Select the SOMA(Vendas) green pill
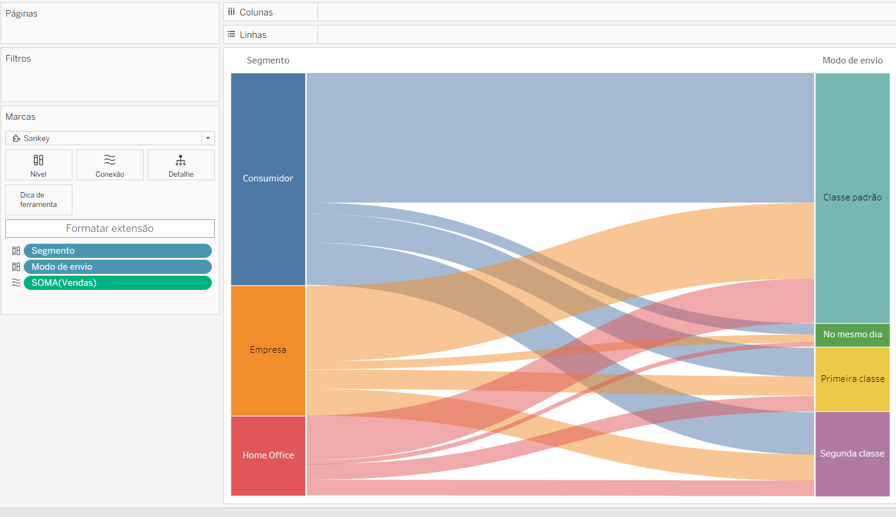Viewport: 896px width, 517px height. point(117,283)
